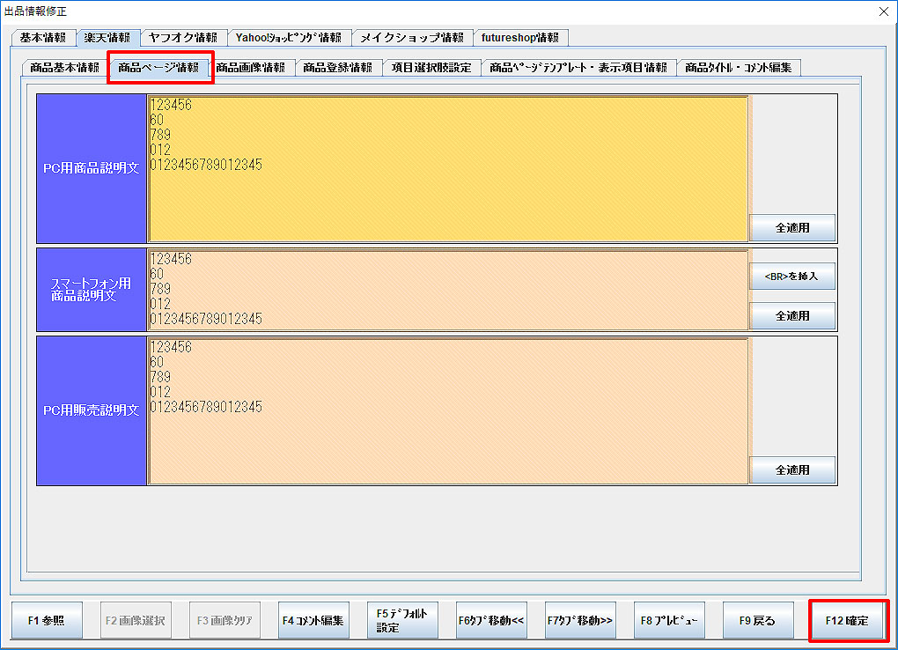Switch to the 基本情報 tab

pyautogui.click(x=43, y=38)
